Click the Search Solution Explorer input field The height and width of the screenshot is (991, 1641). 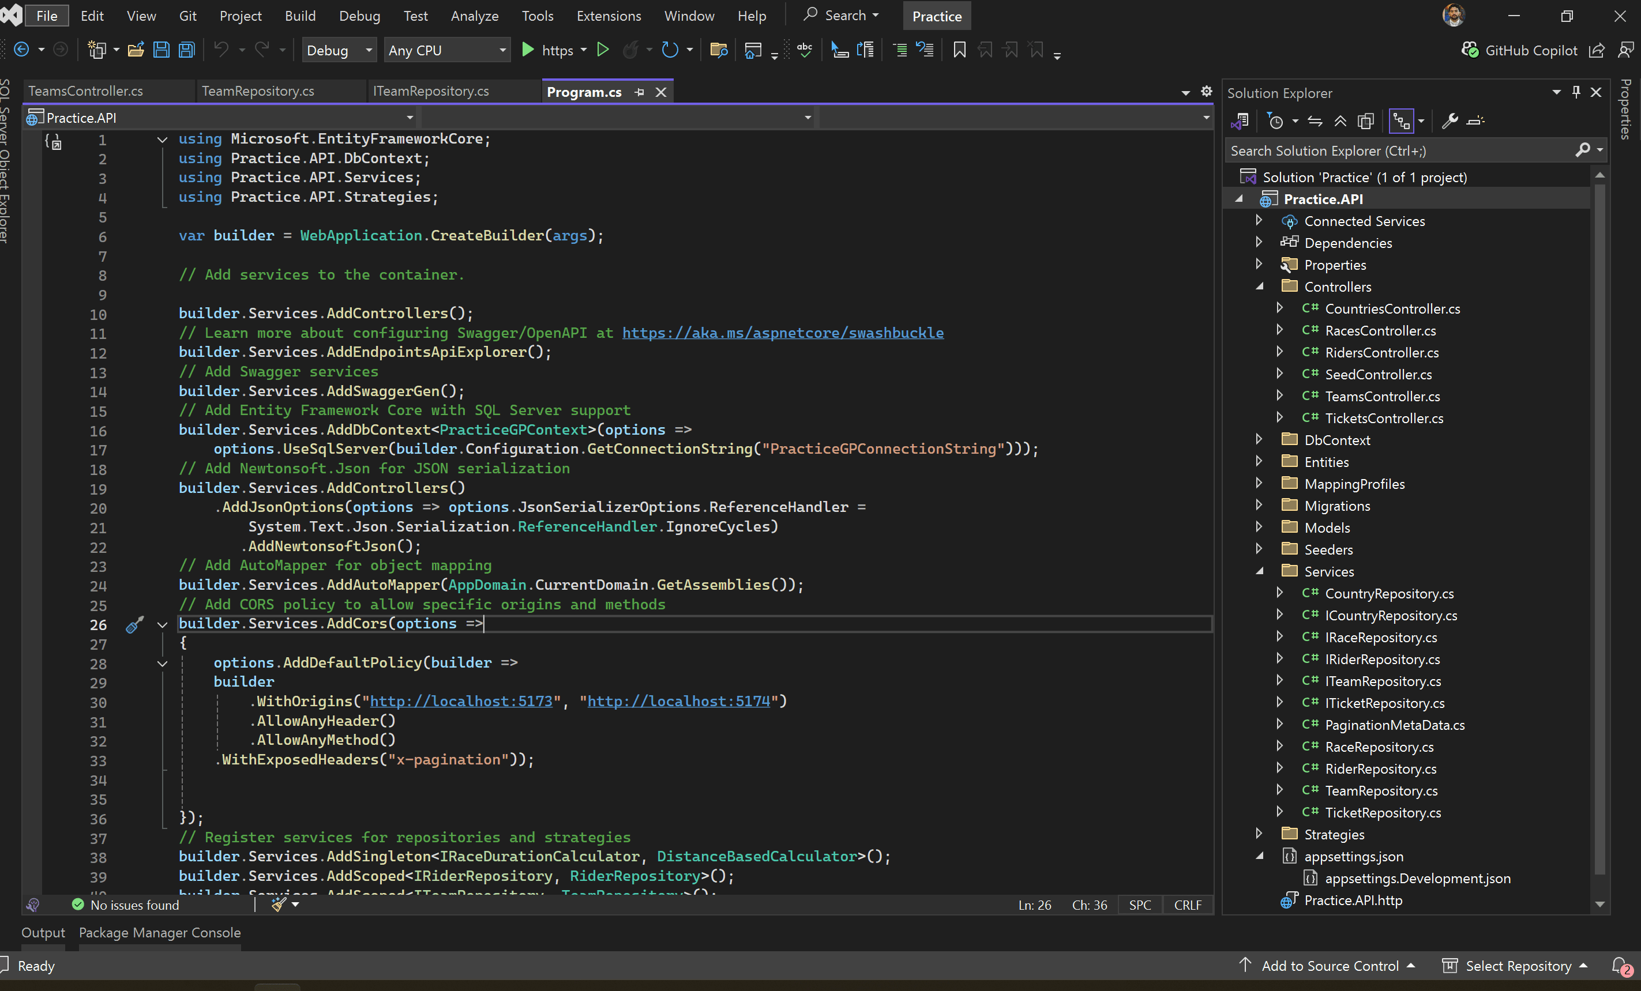(x=1399, y=151)
